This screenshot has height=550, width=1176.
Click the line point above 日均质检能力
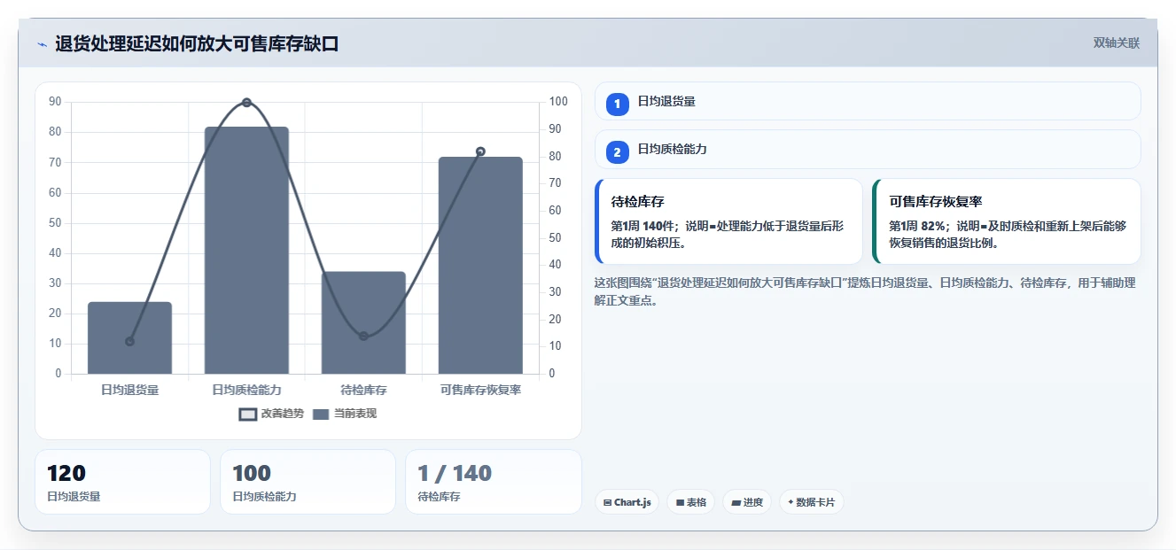click(246, 103)
